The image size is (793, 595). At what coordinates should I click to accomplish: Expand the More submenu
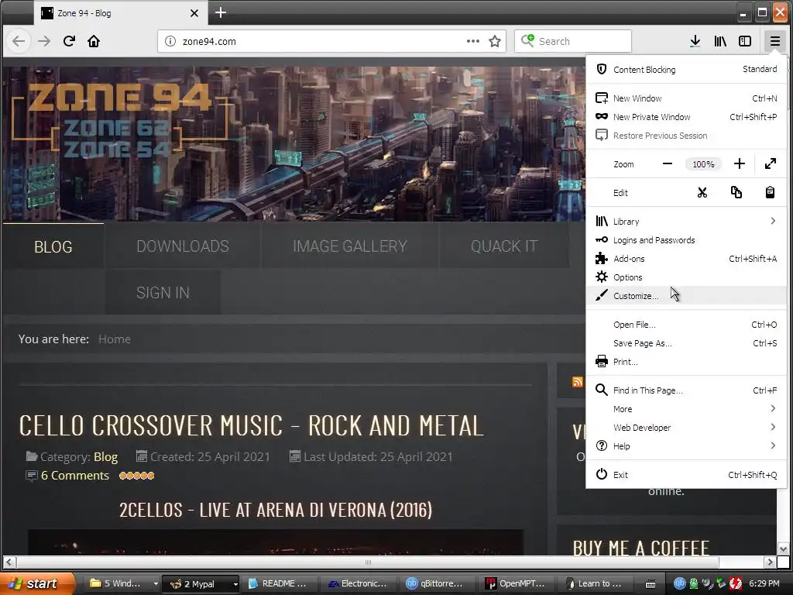686,409
